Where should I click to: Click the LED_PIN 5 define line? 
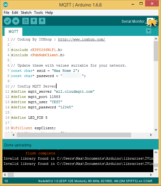coord(29,118)
